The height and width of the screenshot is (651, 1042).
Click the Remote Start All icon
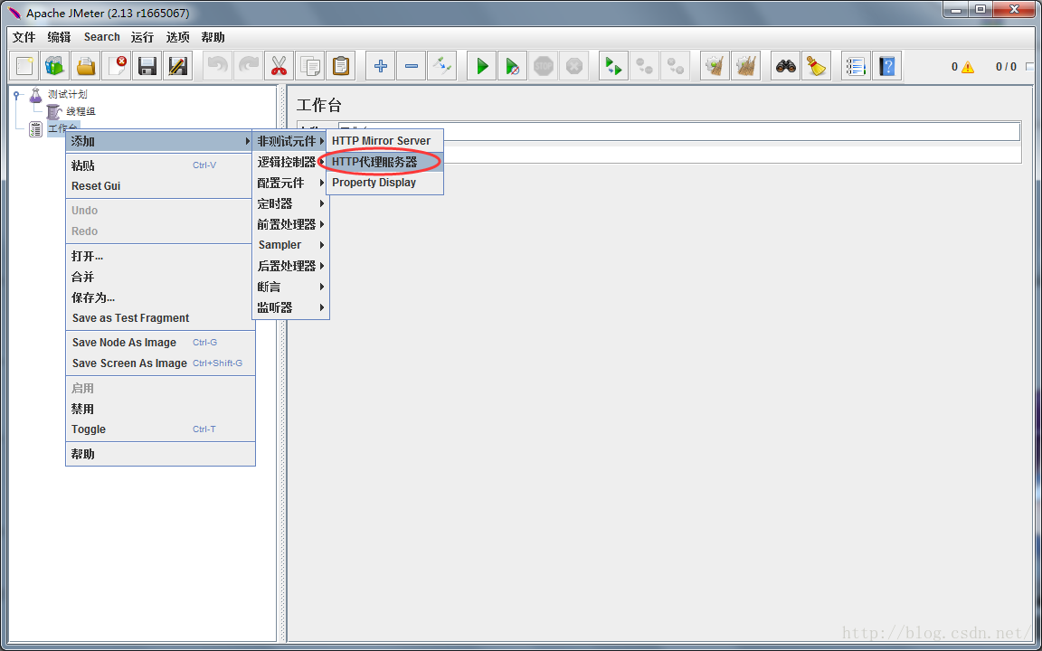pos(613,66)
